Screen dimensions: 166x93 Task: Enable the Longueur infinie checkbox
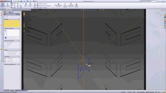8,54
